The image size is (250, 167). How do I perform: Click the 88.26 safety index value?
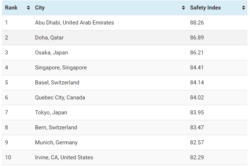coord(197,23)
